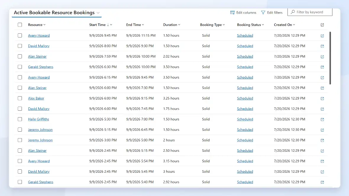
Task: Open Gerald Stephens link in the 6:30 PM row
Action: click(x=41, y=67)
